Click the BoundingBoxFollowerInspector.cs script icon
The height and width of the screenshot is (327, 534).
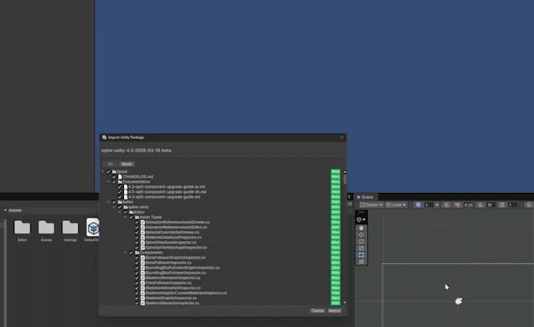(142, 272)
